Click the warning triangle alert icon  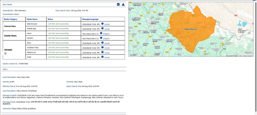pos(123,5)
